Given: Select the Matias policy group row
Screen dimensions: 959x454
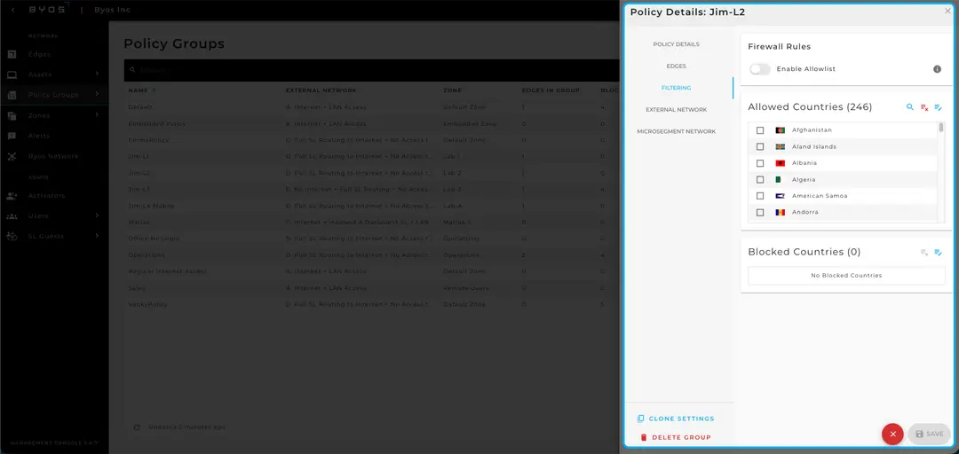Looking at the screenshot, I should click(371, 222).
